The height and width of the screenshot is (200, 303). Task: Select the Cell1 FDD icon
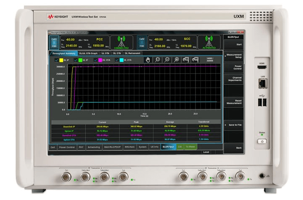[x=54, y=42]
